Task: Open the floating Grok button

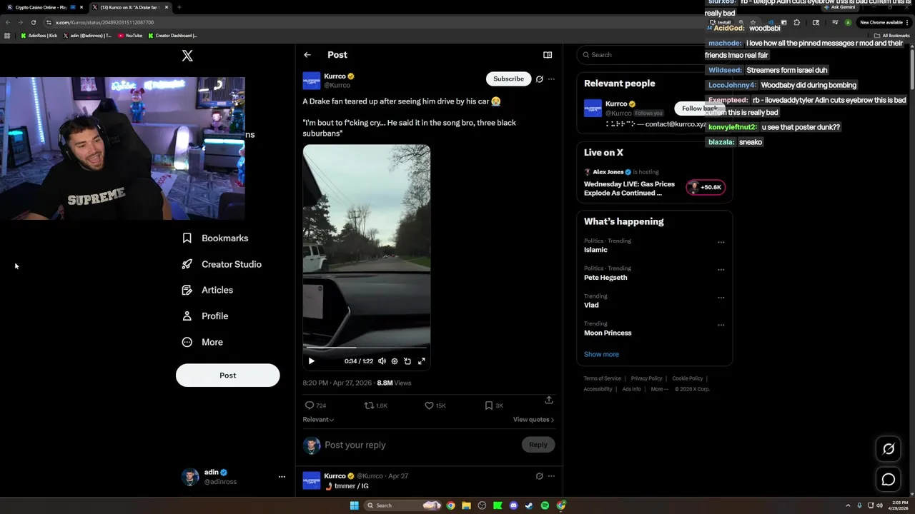Action: click(889, 449)
